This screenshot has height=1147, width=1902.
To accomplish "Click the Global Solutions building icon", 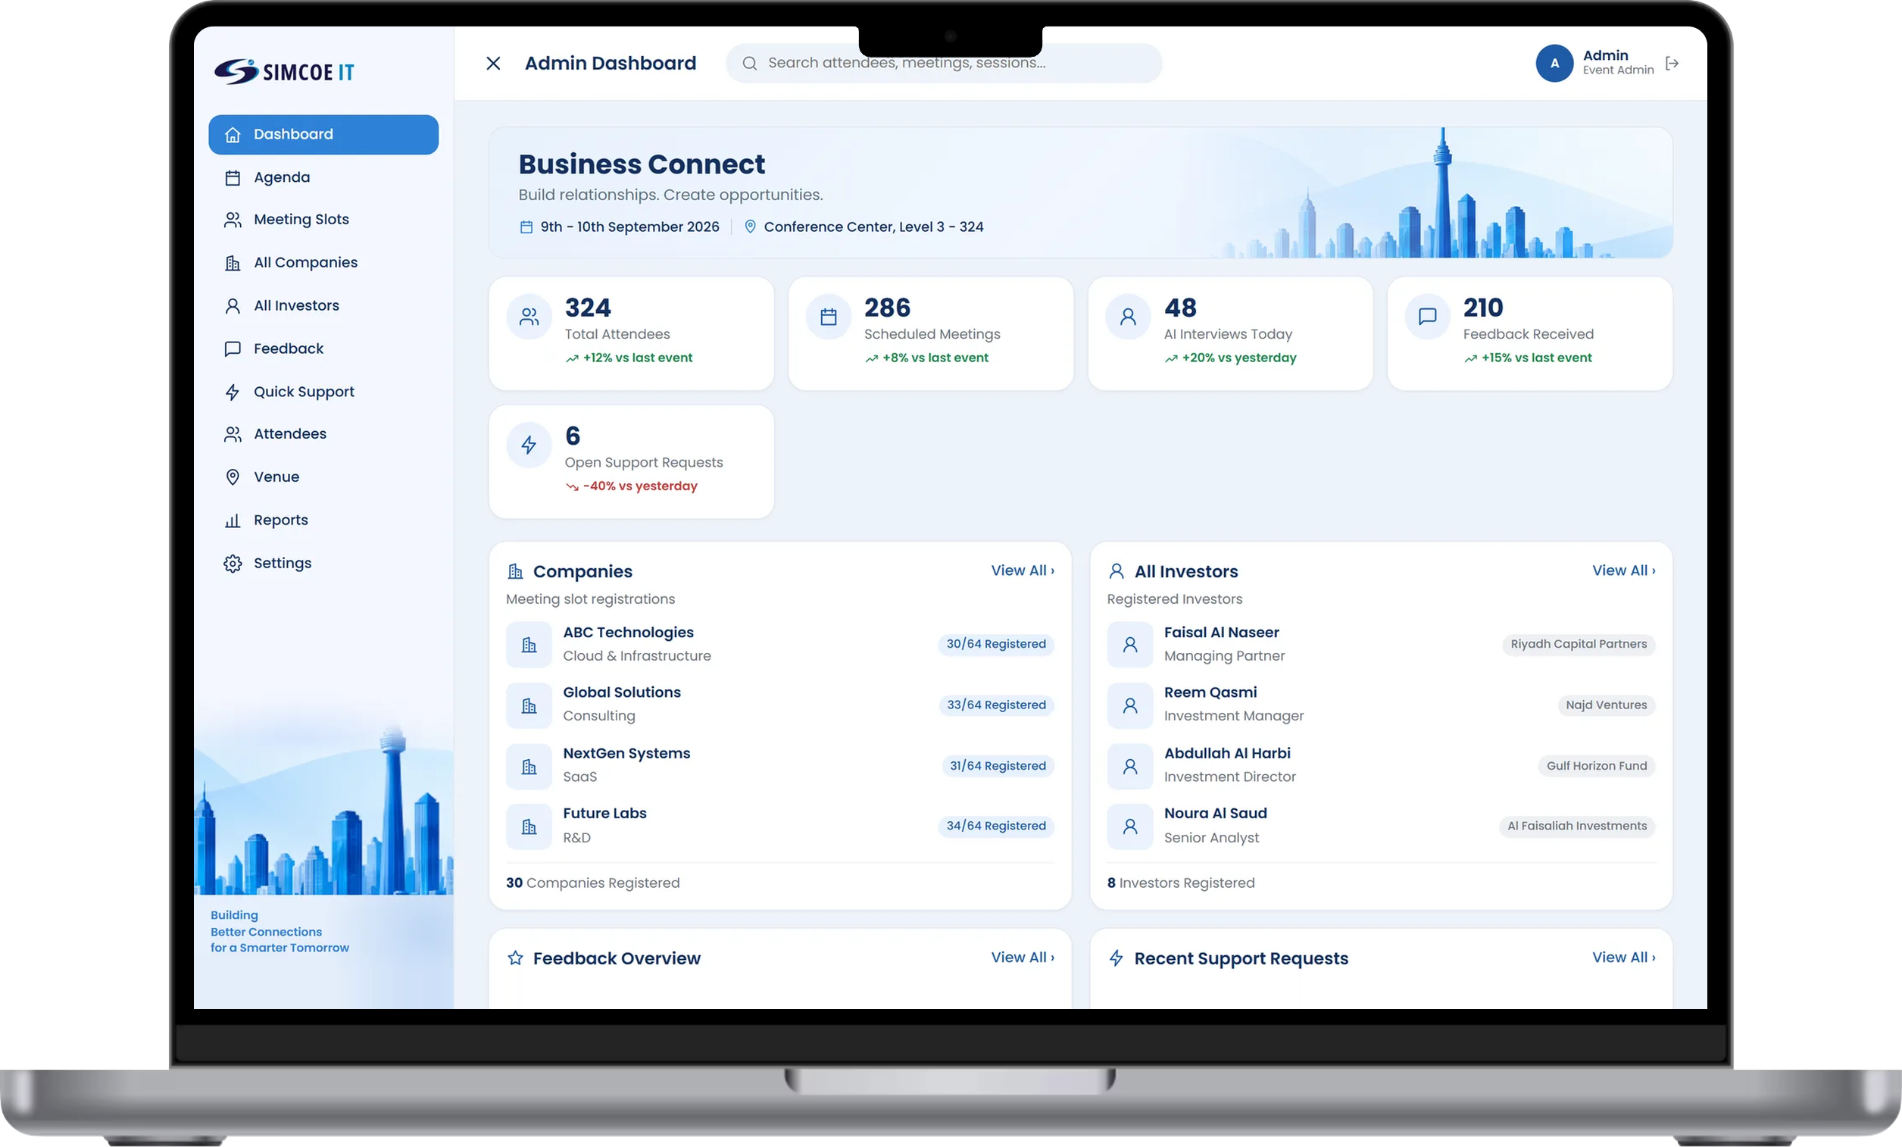I will pos(529,705).
